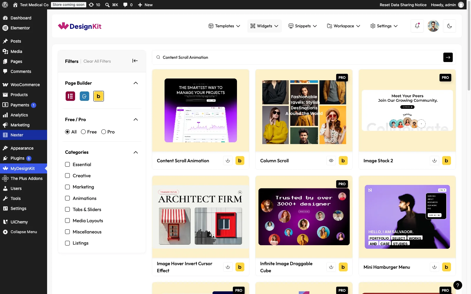Open WooCommerce in the admin sidebar
The height and width of the screenshot is (294, 471).
(24, 85)
